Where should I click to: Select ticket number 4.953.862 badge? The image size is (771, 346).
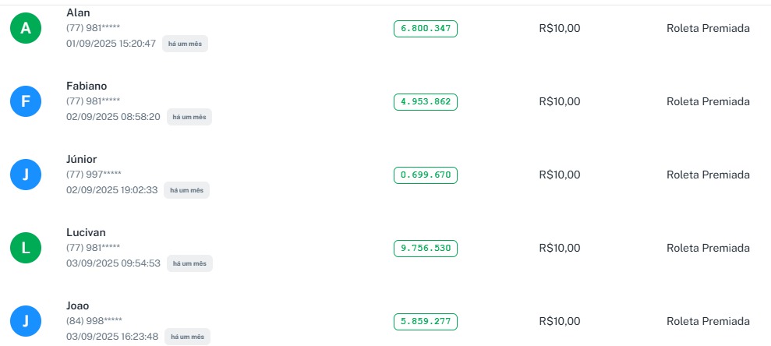click(426, 101)
